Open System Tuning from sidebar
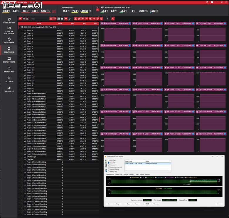 tap(9, 60)
